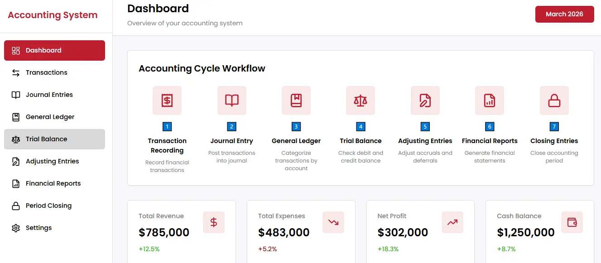Click the downward trend icon on Total Expenses
This screenshot has width=601, height=263.
pyautogui.click(x=333, y=222)
